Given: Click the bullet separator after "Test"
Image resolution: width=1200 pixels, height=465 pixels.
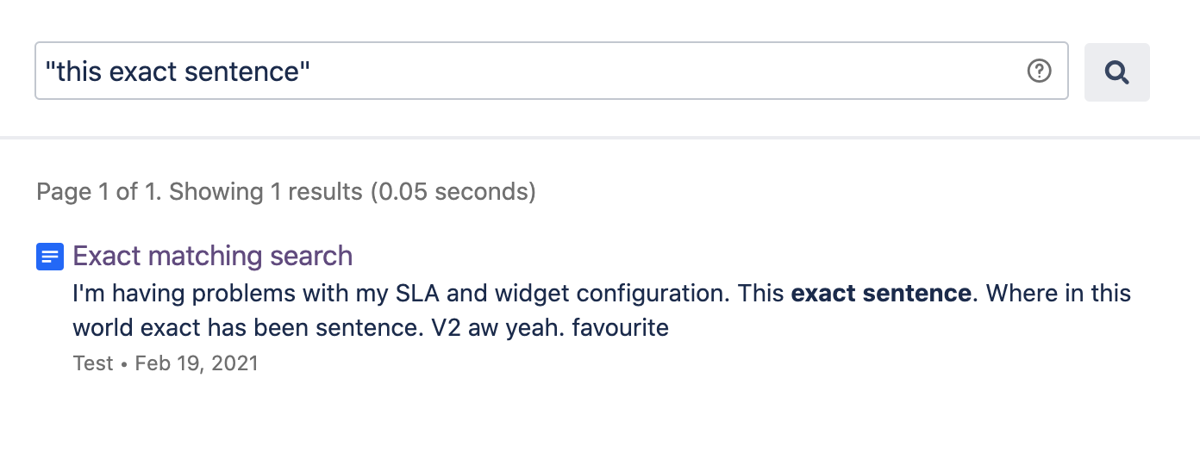Looking at the screenshot, I should [124, 364].
